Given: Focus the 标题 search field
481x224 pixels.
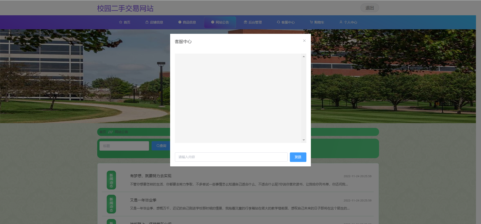Looking at the screenshot, I should [x=124, y=146].
